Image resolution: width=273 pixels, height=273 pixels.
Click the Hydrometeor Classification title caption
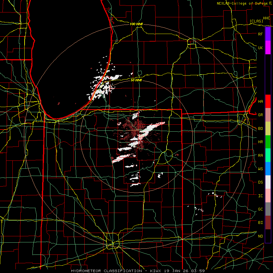coord(138,271)
